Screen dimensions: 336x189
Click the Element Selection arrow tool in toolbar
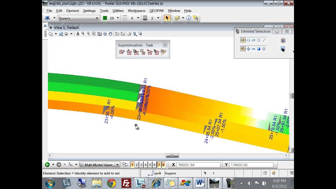[167, 18]
